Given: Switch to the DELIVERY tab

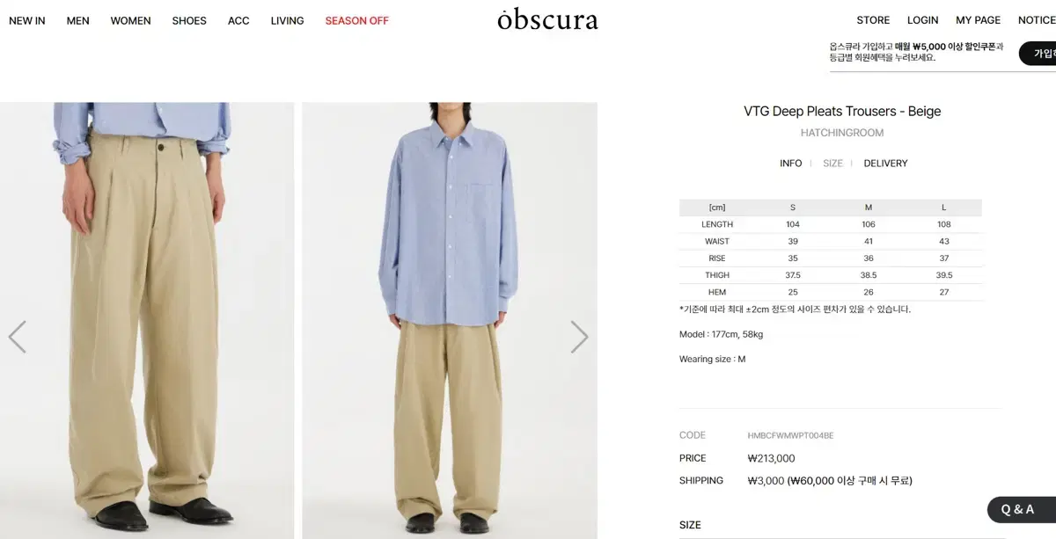Looking at the screenshot, I should (885, 164).
